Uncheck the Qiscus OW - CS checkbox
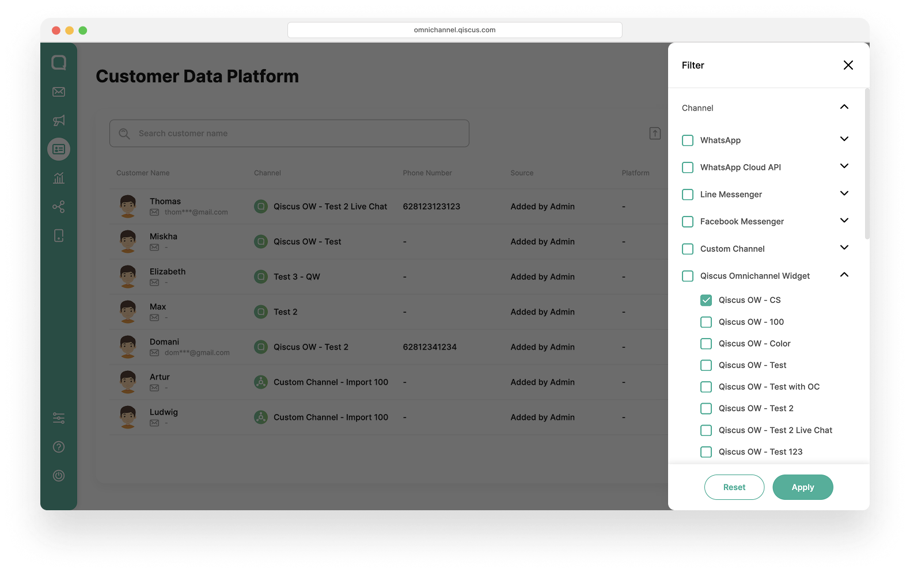910x573 pixels. [x=706, y=300]
